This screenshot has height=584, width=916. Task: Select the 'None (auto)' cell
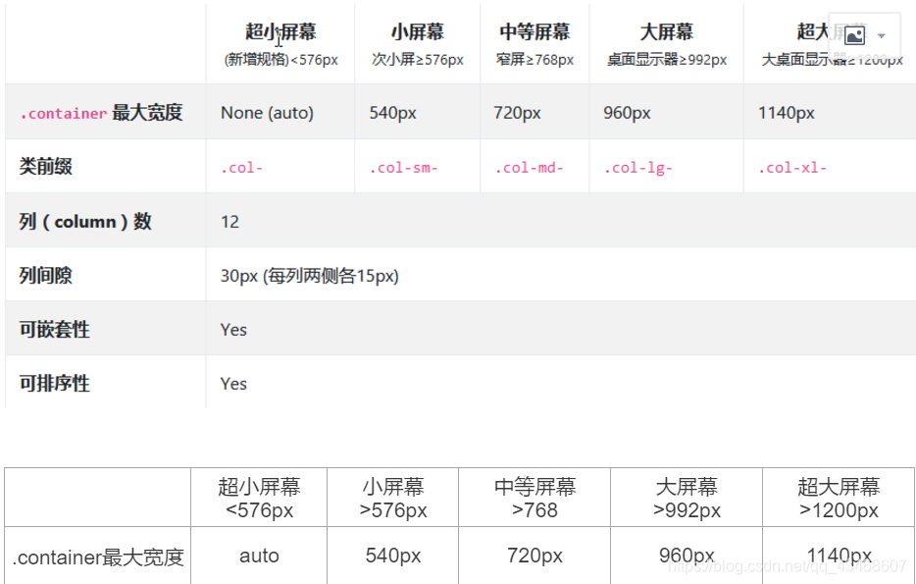point(267,113)
